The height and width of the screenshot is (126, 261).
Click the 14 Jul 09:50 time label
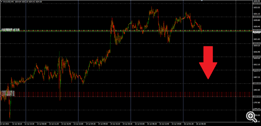point(103,124)
